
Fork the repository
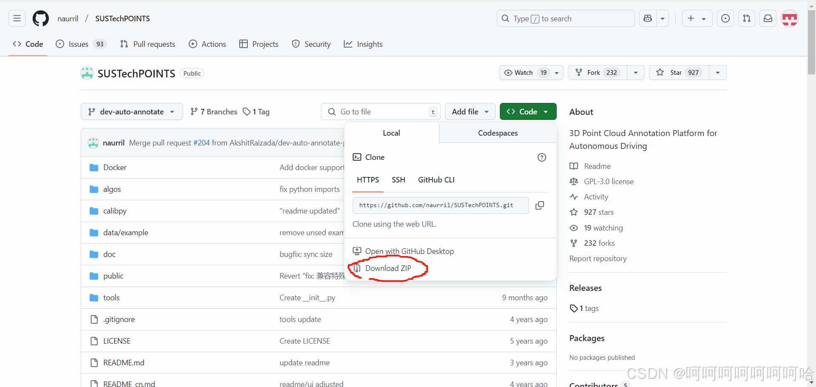point(597,73)
